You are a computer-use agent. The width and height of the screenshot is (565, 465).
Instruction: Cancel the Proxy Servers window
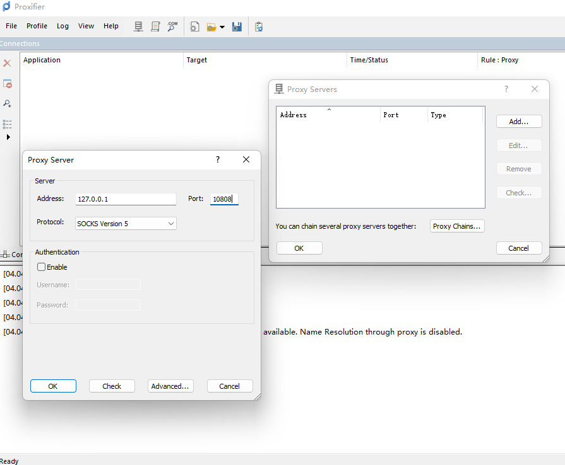point(519,248)
